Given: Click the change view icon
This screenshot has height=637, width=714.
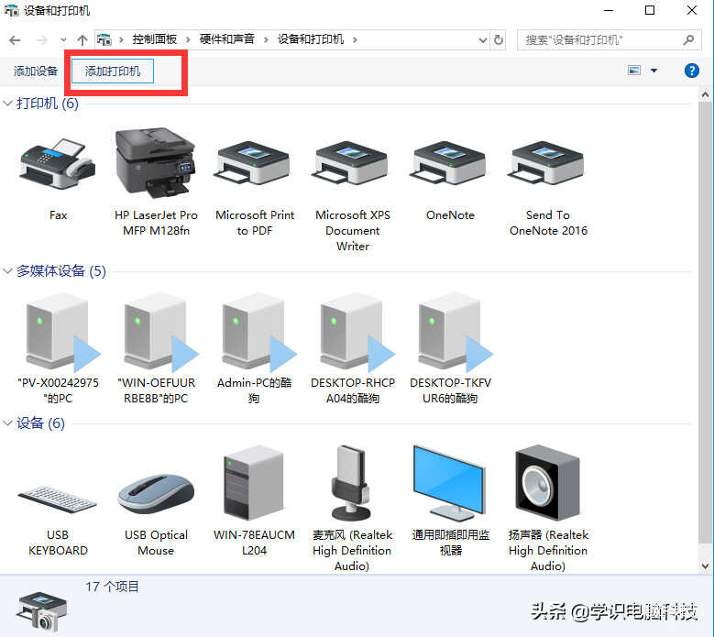Looking at the screenshot, I should pyautogui.click(x=634, y=71).
